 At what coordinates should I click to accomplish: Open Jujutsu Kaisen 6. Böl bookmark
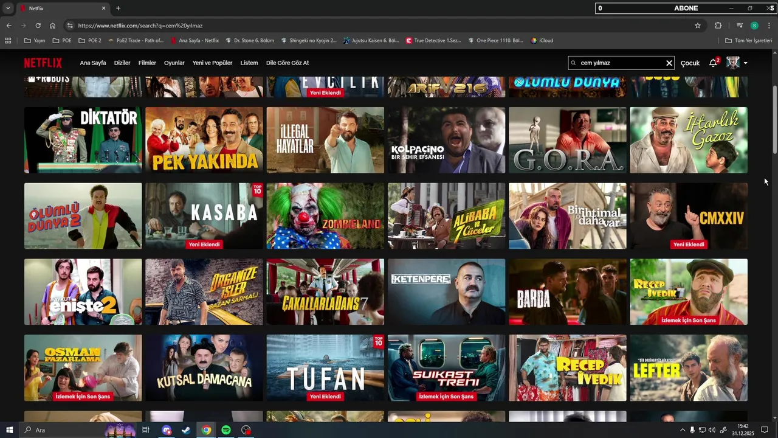[371, 41]
